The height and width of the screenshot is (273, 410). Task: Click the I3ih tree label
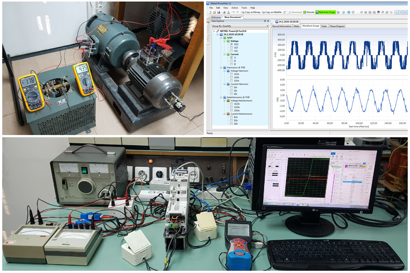click(236, 124)
